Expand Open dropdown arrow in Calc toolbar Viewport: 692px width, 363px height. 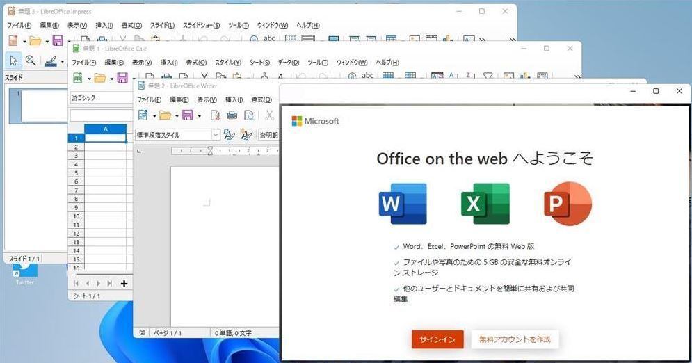[112, 79]
